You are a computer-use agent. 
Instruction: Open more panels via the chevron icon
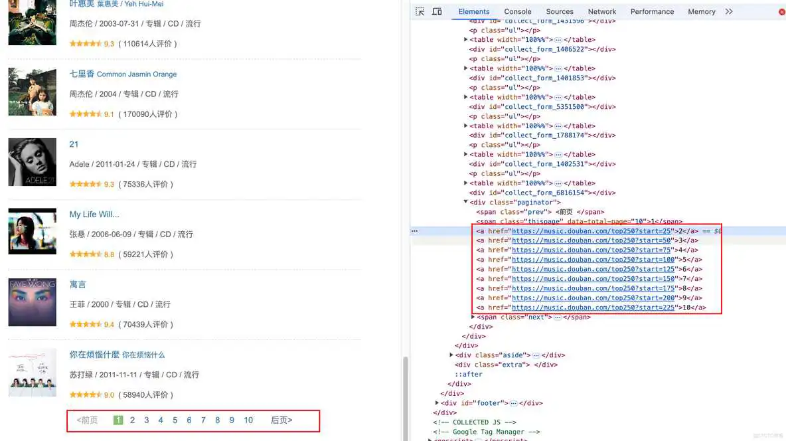[730, 11]
